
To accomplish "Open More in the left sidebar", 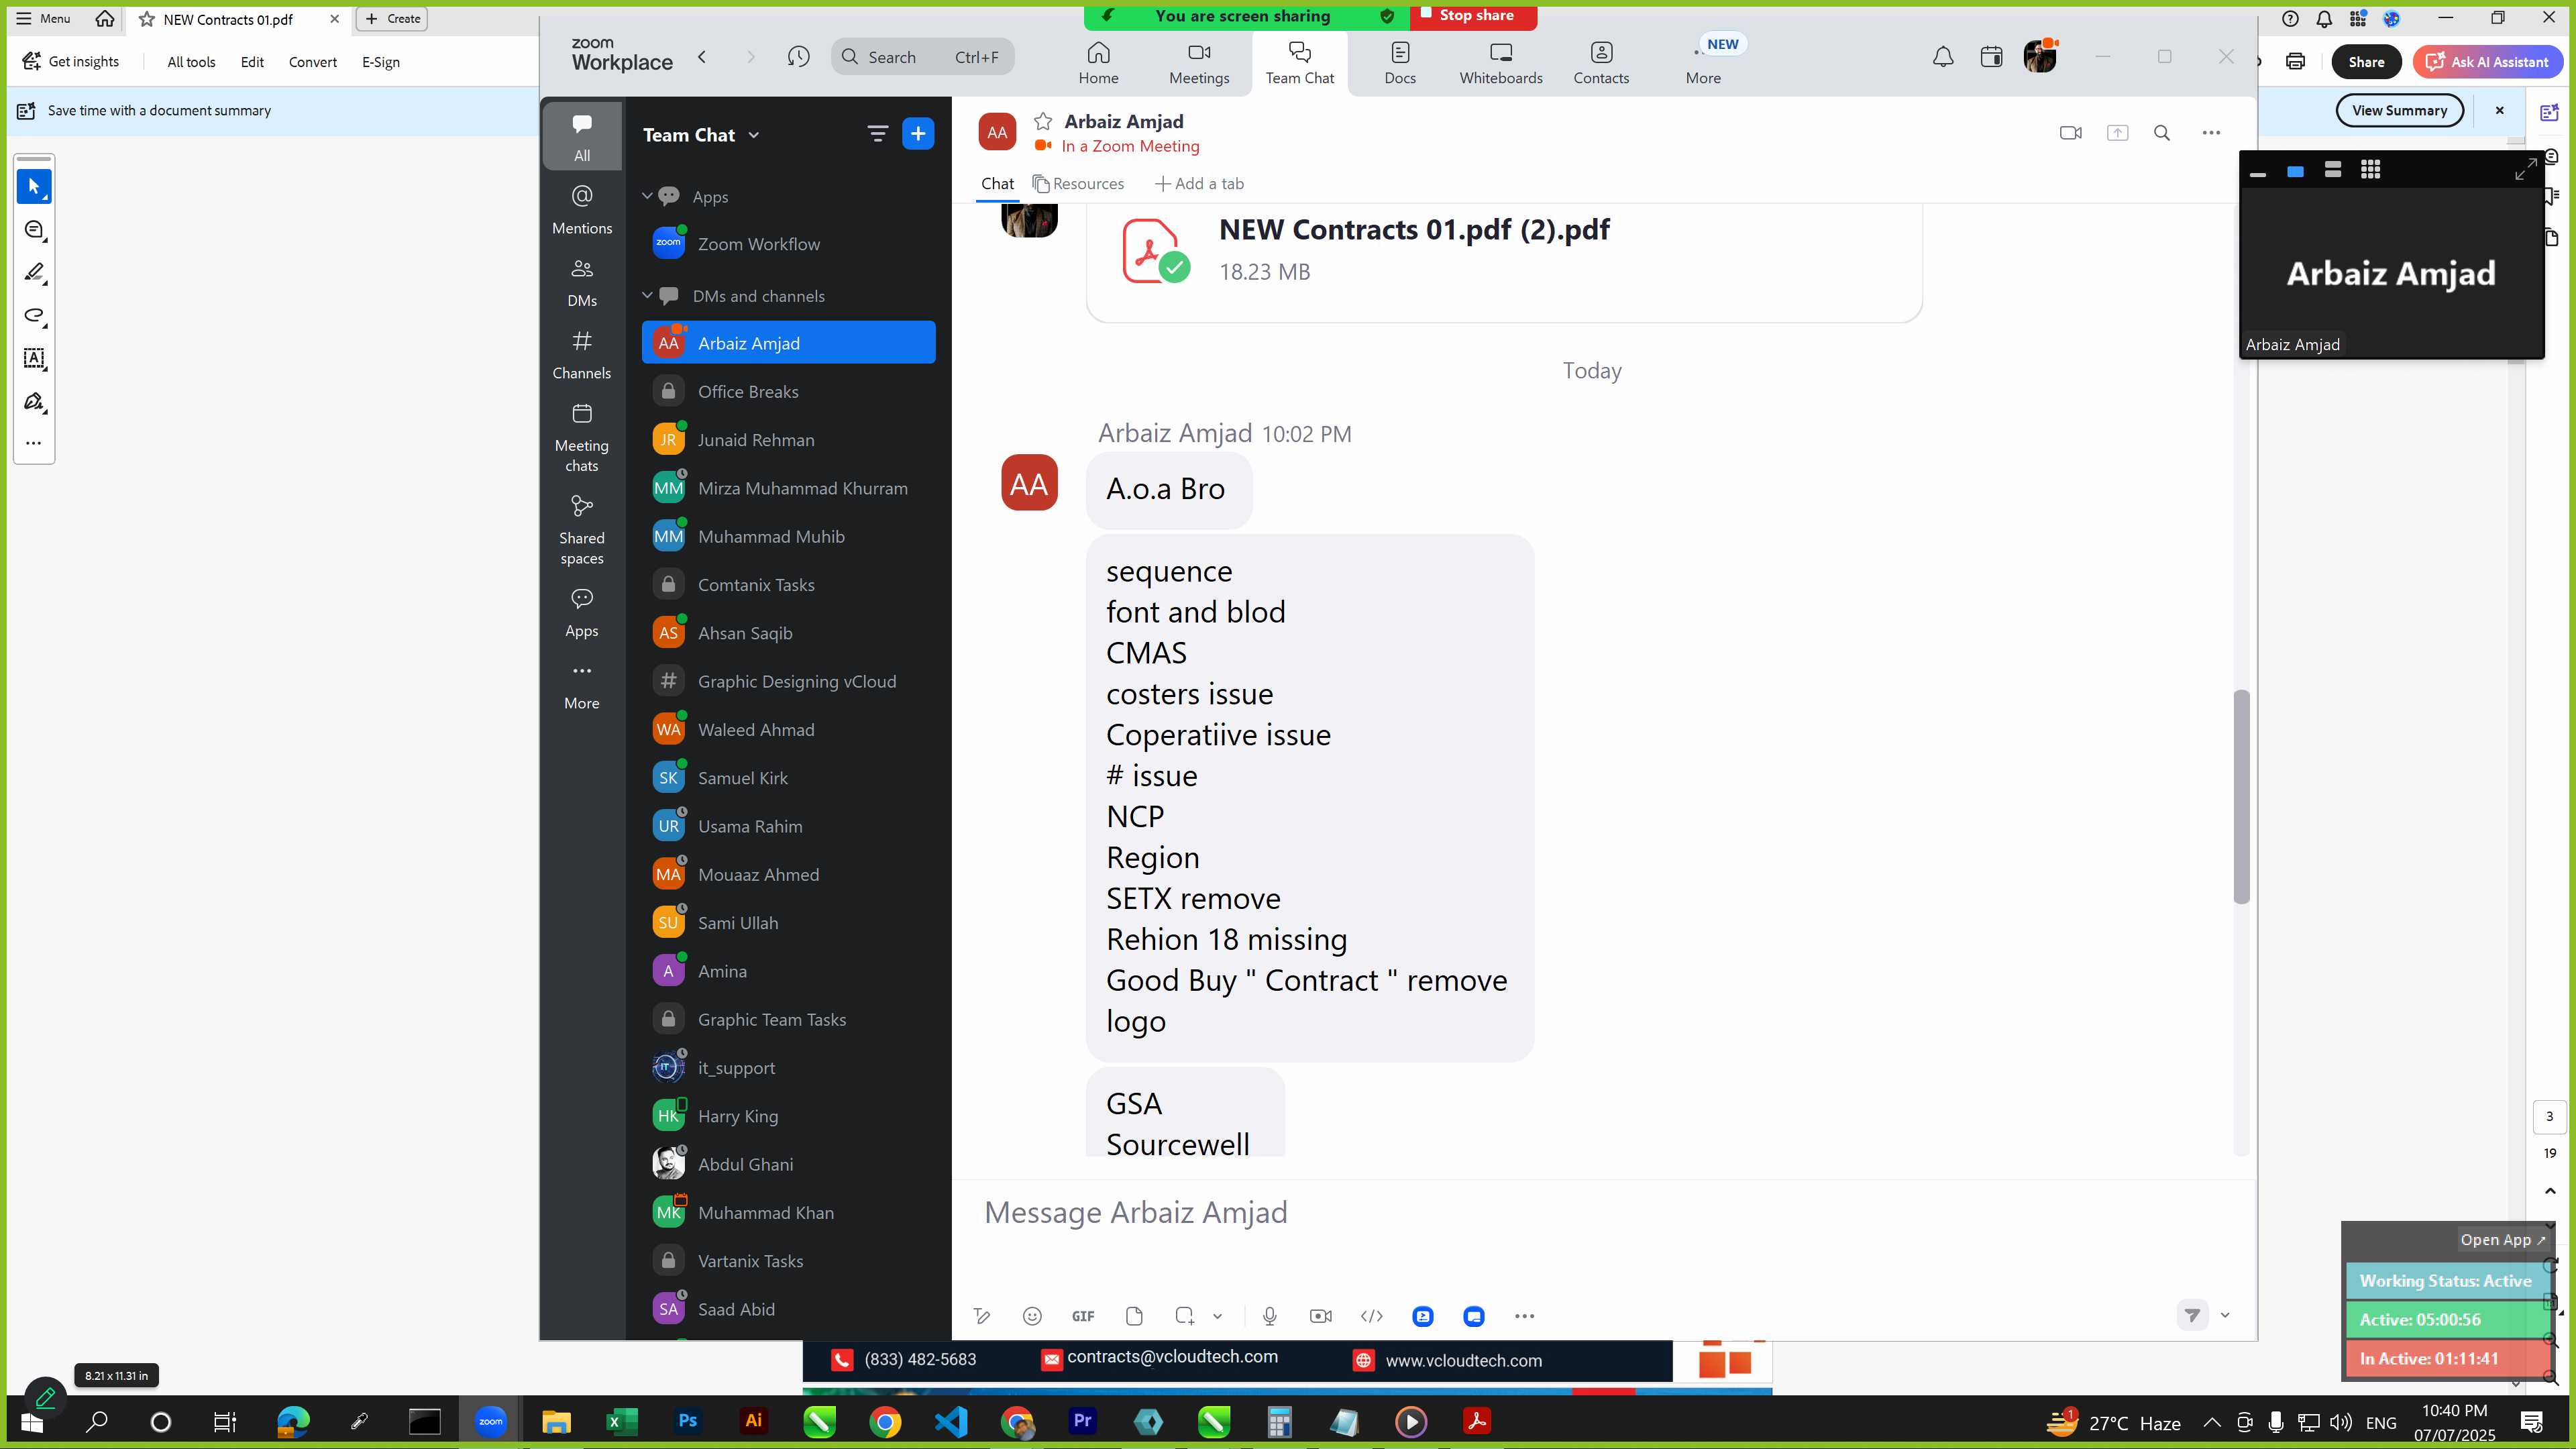I will point(582,685).
